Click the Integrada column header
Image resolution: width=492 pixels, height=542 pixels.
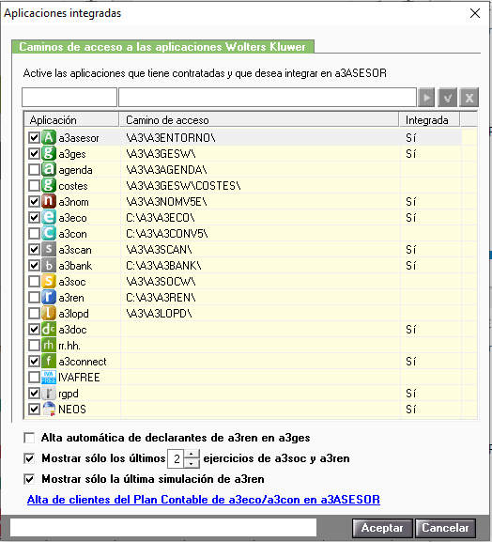coord(429,120)
